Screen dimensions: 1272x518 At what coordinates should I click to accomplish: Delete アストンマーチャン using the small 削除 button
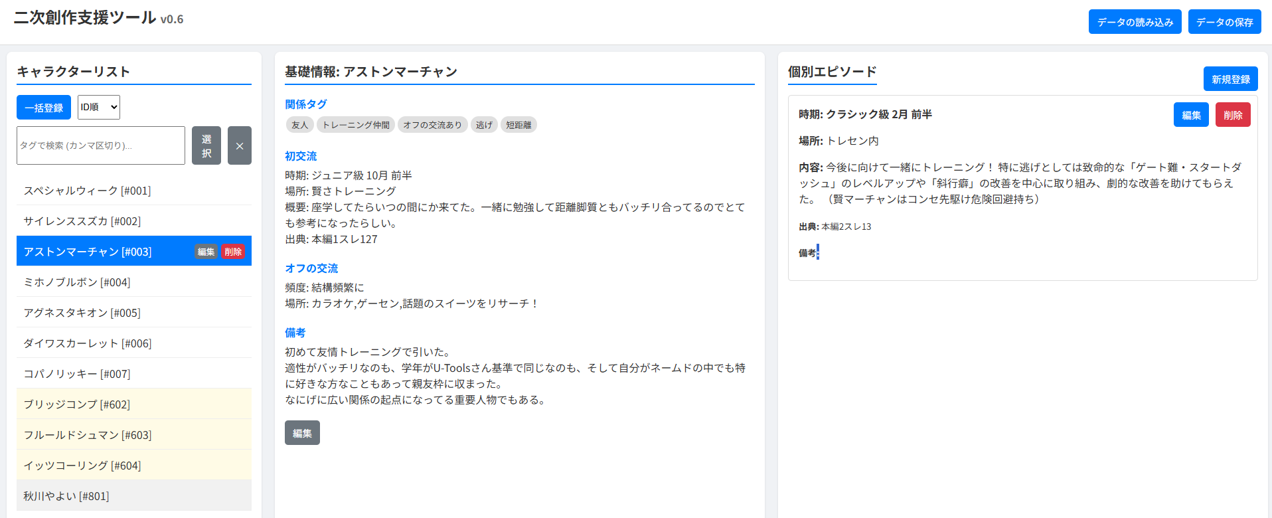point(233,252)
